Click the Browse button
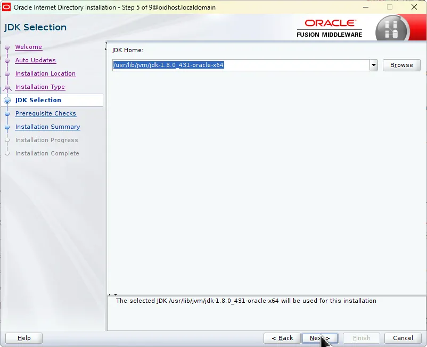 coord(401,65)
